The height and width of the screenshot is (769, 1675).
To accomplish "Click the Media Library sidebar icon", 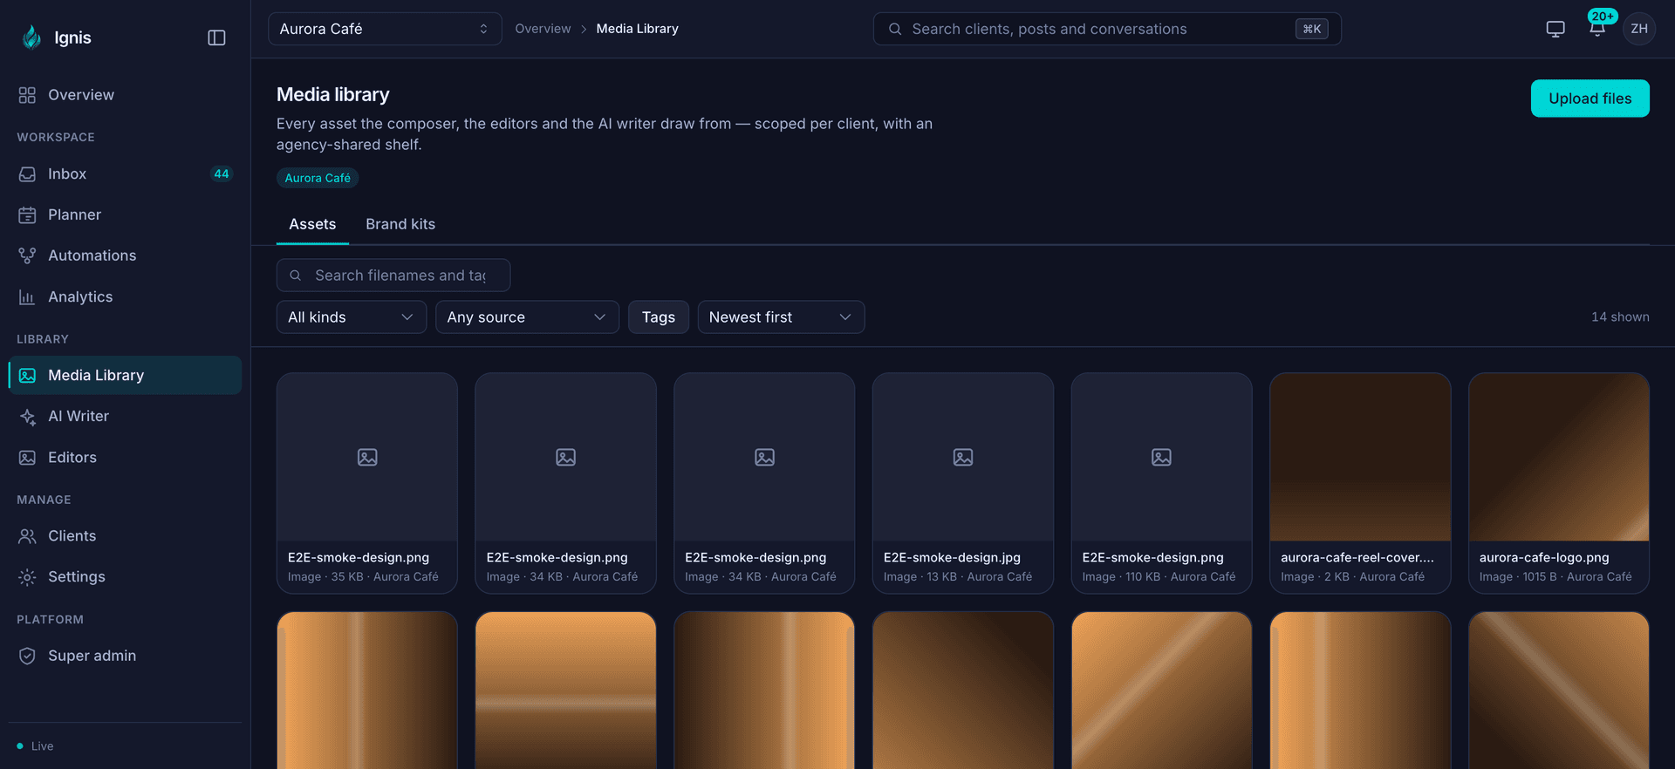I will point(27,376).
